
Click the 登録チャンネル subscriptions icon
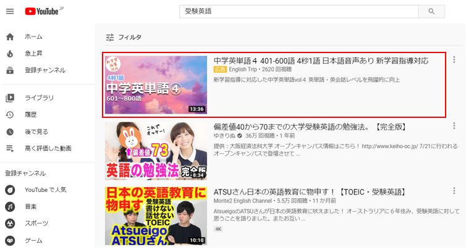[10, 70]
